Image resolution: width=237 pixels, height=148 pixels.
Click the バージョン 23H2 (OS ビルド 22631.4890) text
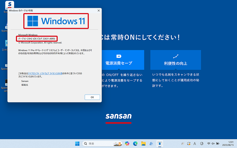click(37, 39)
